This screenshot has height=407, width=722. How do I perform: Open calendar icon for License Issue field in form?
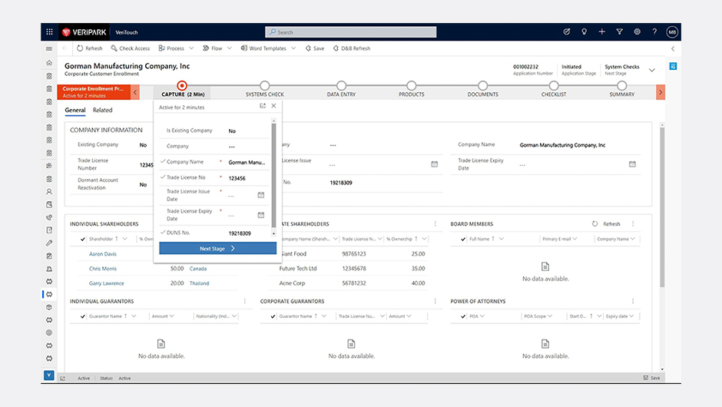434,164
